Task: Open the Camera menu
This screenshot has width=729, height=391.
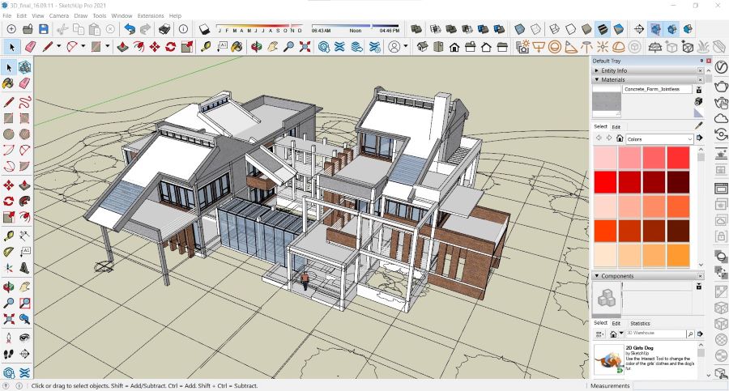Action: coord(59,16)
